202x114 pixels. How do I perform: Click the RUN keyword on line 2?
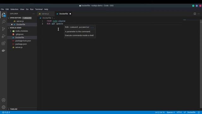coord(49,24)
